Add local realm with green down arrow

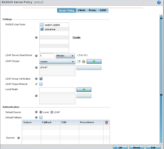(84, 90)
